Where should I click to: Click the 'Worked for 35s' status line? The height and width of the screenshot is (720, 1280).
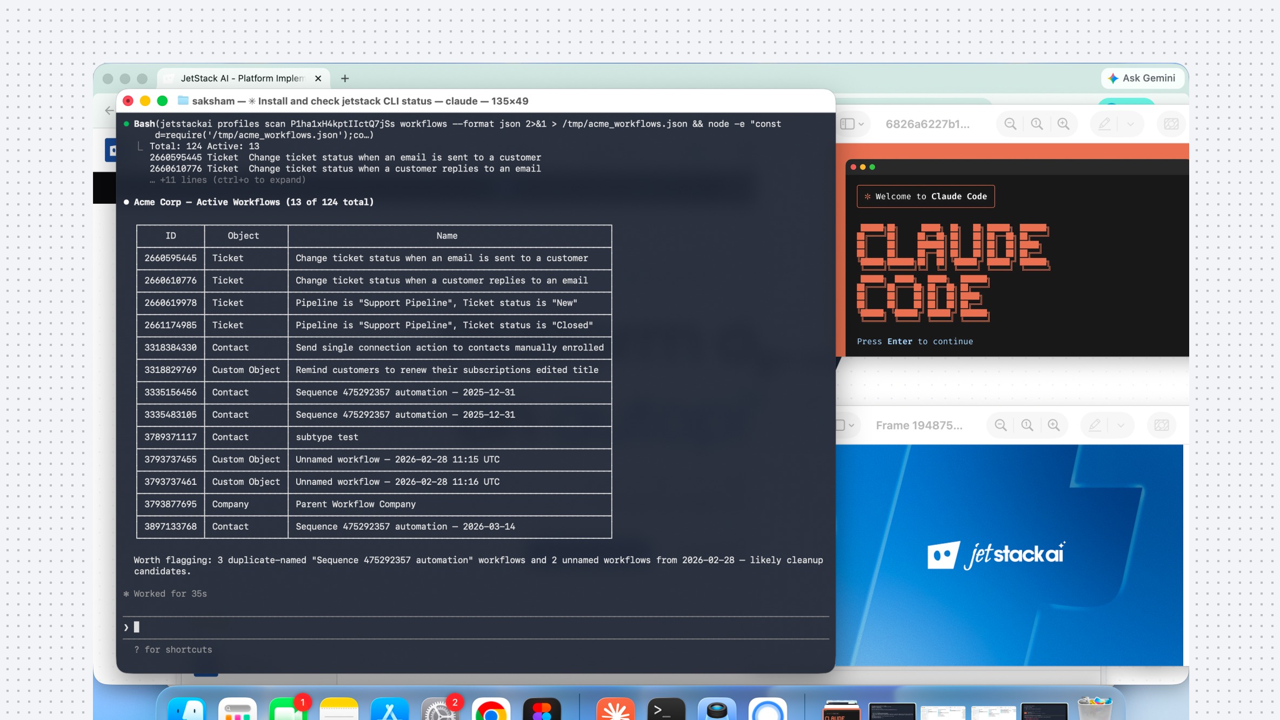[x=170, y=594]
